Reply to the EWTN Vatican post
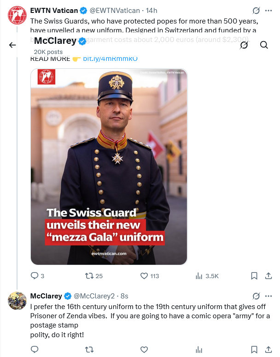The height and width of the screenshot is (357, 280). click(x=35, y=276)
